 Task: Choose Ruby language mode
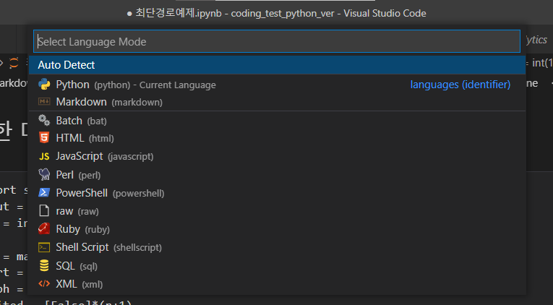277,229
